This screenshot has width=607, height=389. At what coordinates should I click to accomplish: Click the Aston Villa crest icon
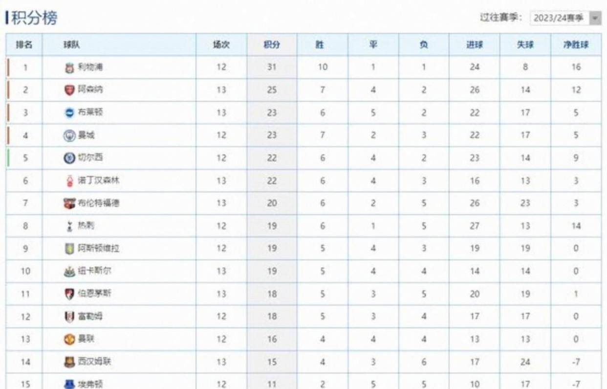coord(69,249)
